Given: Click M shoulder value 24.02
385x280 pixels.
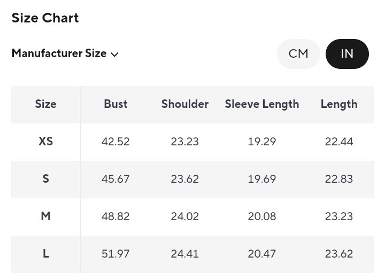Looking at the screenshot, I should [185, 216].
